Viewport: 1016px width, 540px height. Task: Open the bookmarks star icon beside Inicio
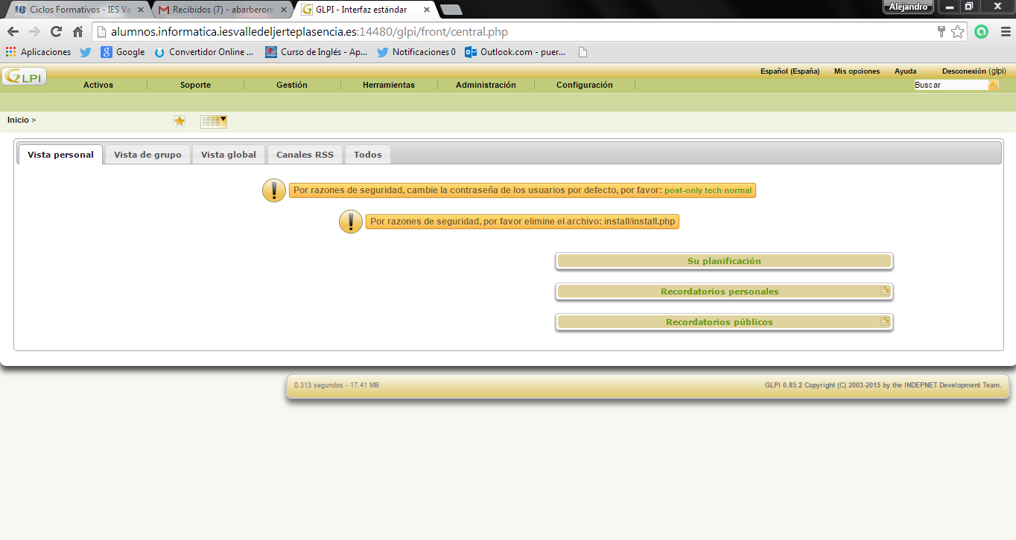(x=180, y=121)
